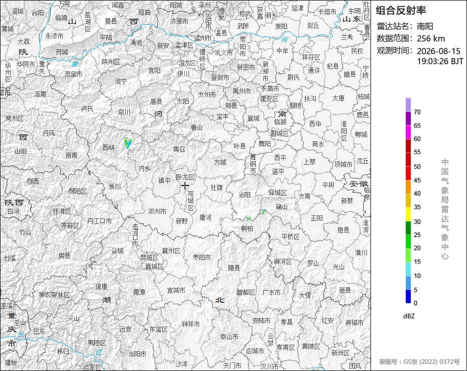The width and height of the screenshot is (467, 371).
Task: Click the 审图号 GS京 (2022) 0372号 text
Action: [x=419, y=362]
